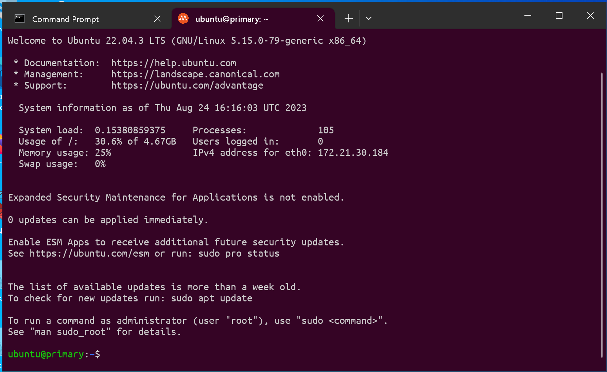Click the terminal vertical scrollbar
607x372 pixels.
602,214
